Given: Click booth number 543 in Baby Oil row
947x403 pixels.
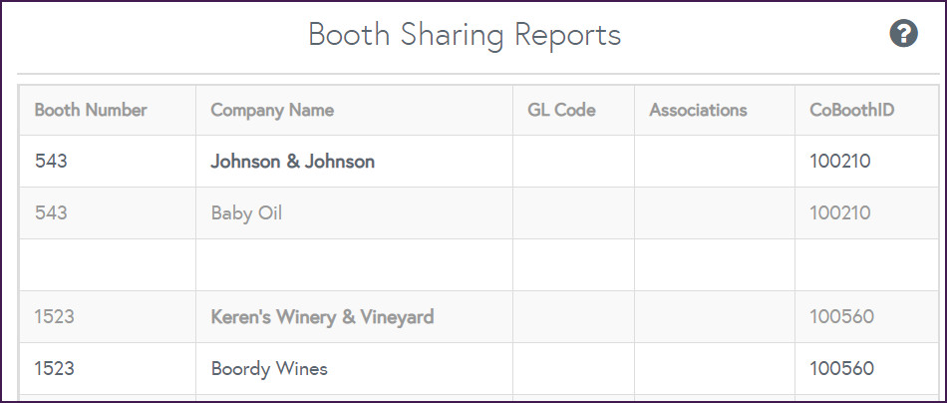Looking at the screenshot, I should [x=51, y=213].
